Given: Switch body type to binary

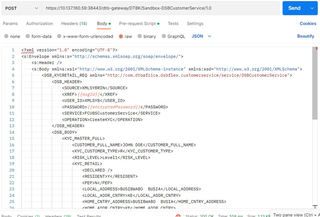Looking at the screenshot, I should (140, 37).
